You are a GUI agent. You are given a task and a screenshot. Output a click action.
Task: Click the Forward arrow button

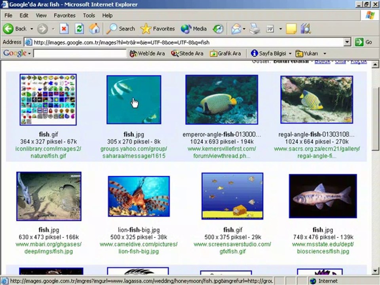42,29
